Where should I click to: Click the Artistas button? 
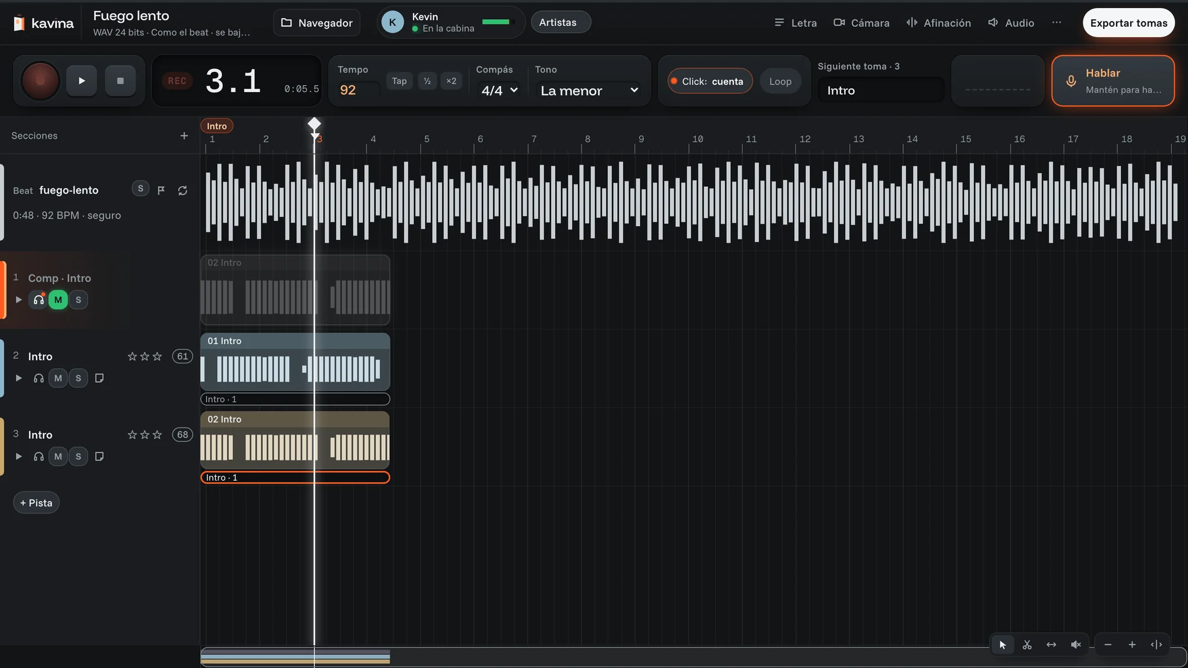click(x=560, y=22)
